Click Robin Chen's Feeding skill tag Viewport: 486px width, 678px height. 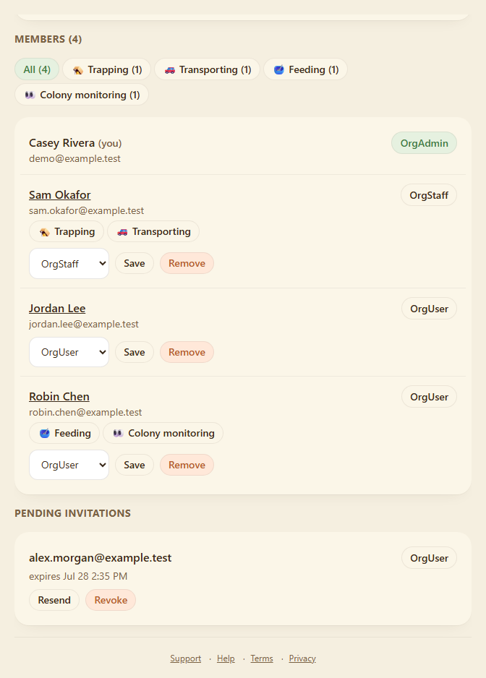pyautogui.click(x=64, y=433)
